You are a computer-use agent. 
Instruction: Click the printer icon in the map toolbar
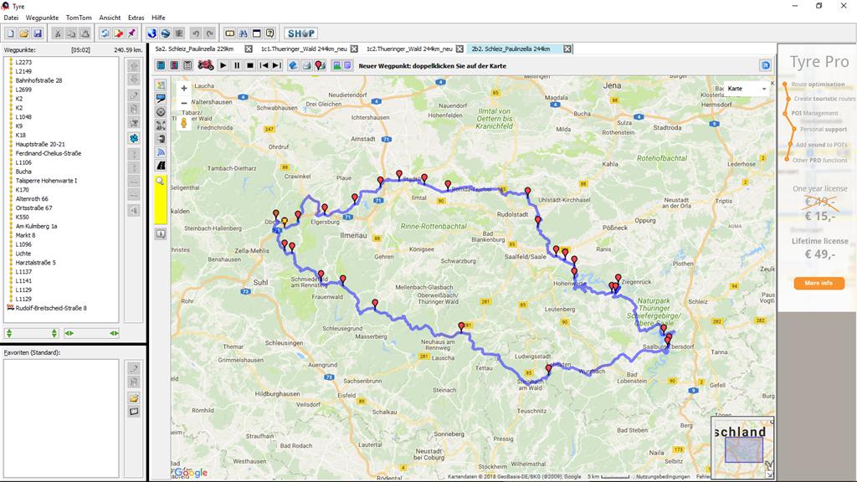(x=306, y=65)
